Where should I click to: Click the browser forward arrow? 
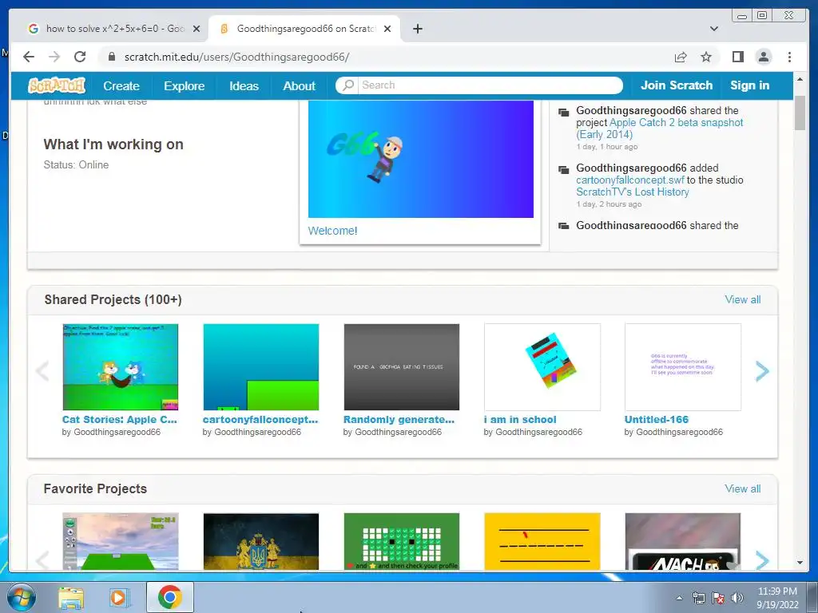point(54,57)
